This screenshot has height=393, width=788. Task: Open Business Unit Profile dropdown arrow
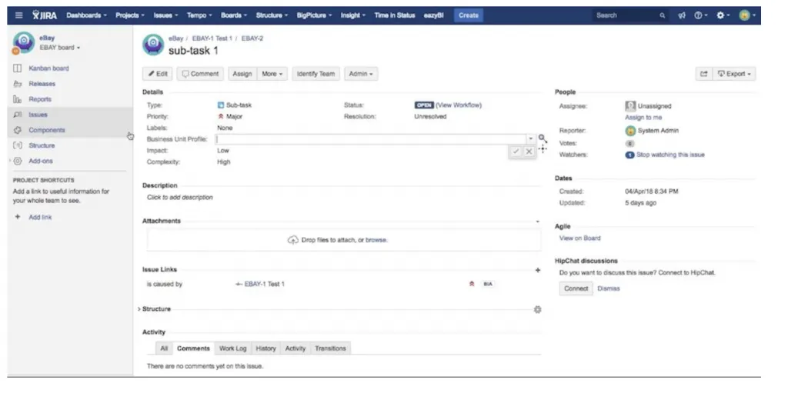531,139
